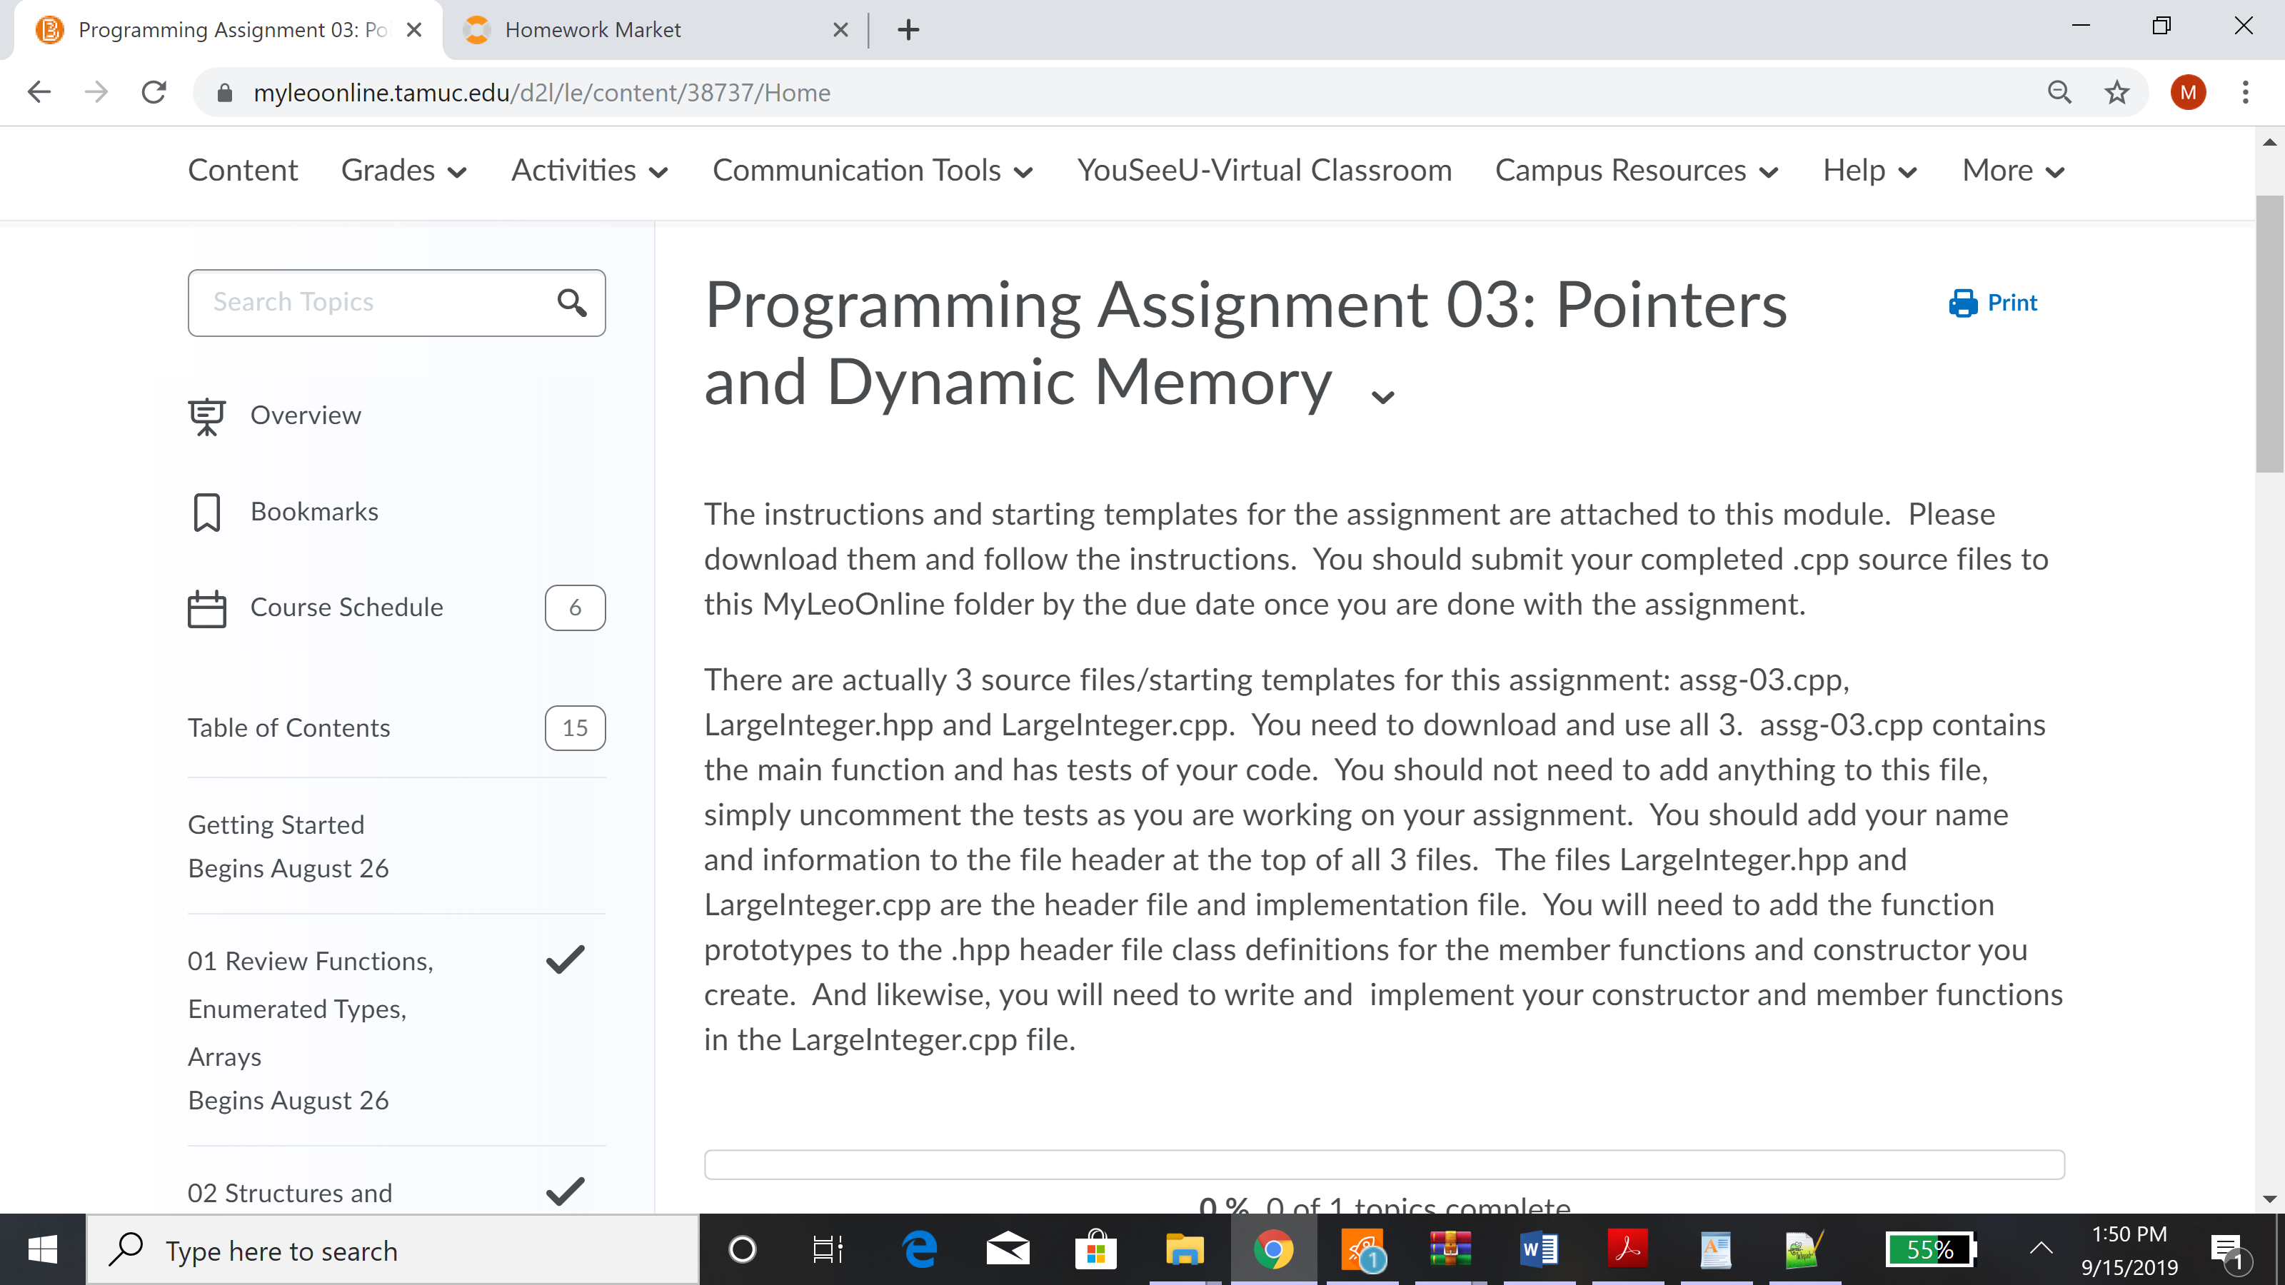The height and width of the screenshot is (1285, 2285).
Task: Click the browser back arrow
Action: pyautogui.click(x=40, y=92)
